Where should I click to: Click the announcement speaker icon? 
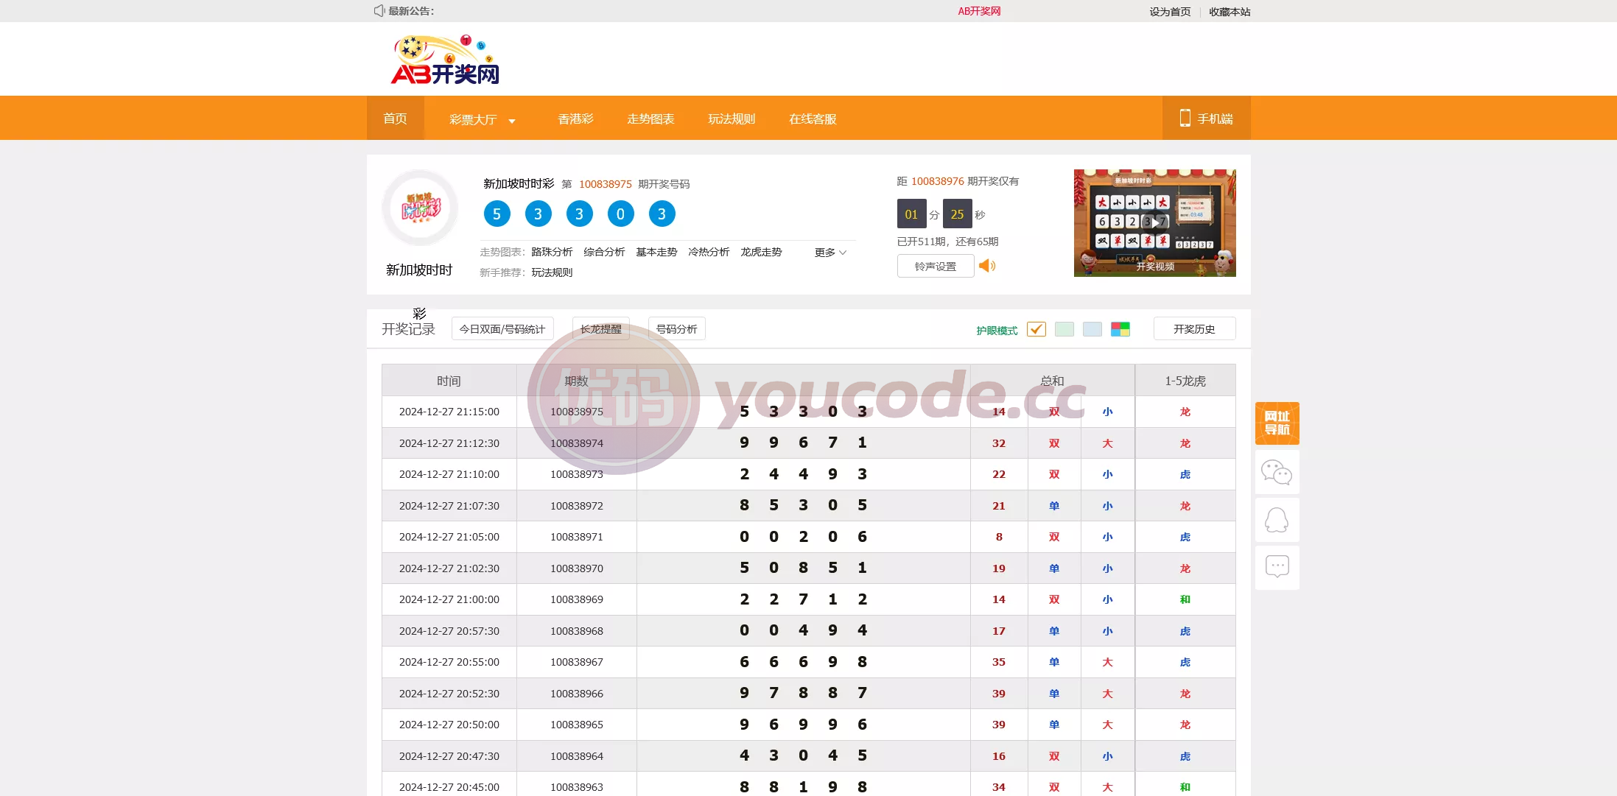tap(379, 10)
